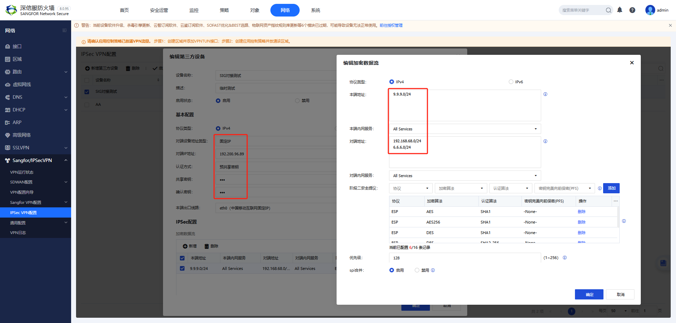Go to the 首页 top menu
676x323 pixels.
[124, 10]
